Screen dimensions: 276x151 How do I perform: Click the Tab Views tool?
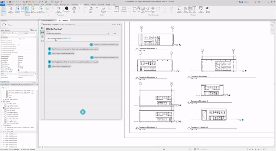click(190, 10)
